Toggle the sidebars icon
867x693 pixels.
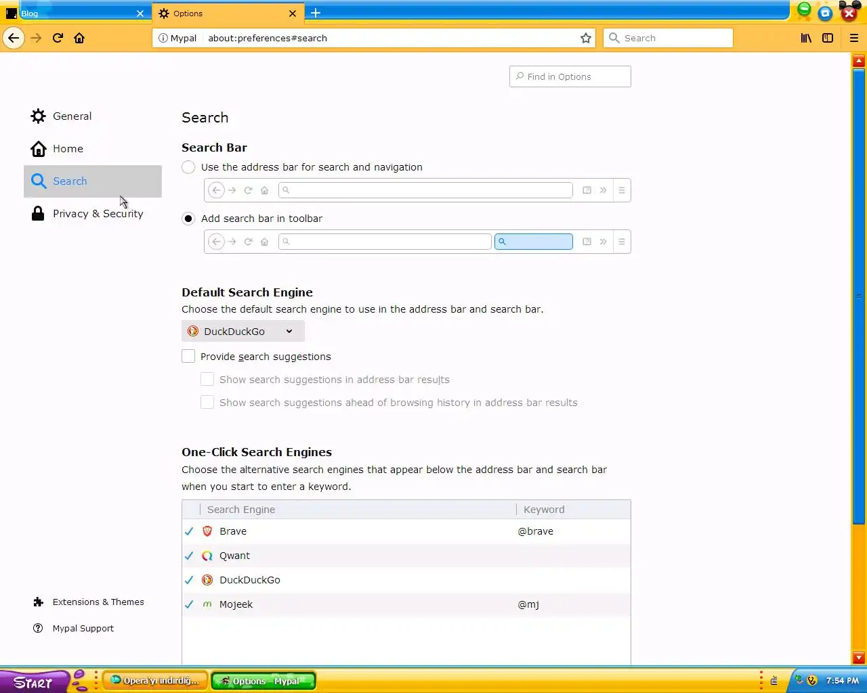(x=828, y=38)
